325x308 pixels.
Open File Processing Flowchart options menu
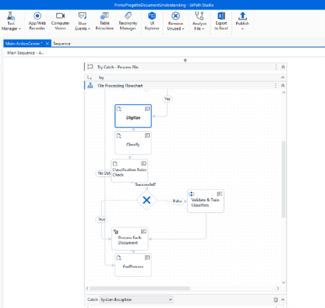pyautogui.click(x=275, y=86)
